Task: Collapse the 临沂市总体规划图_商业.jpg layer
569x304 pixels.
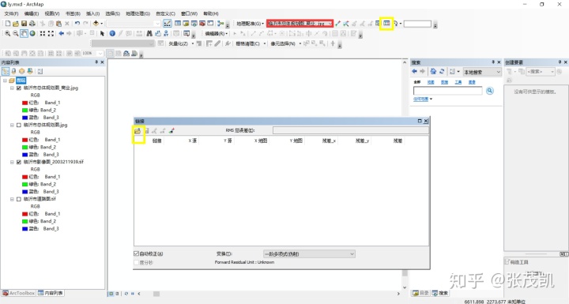Action: 12,88
